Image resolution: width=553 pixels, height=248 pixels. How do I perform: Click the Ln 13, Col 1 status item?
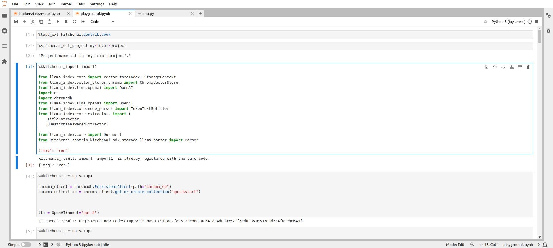[489, 245]
